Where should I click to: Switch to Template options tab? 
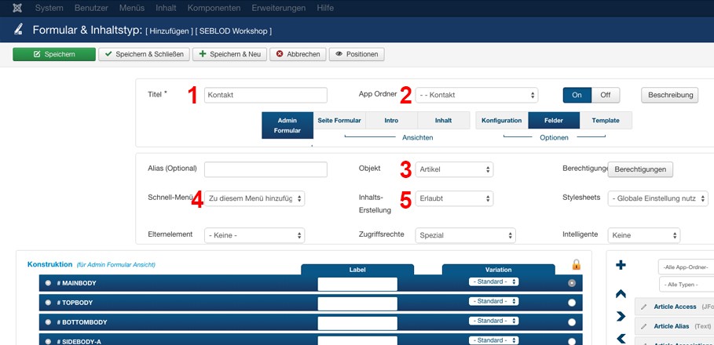coord(606,121)
